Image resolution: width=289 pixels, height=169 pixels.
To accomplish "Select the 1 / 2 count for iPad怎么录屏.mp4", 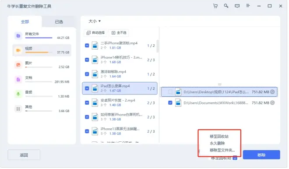I will tap(151, 88).
